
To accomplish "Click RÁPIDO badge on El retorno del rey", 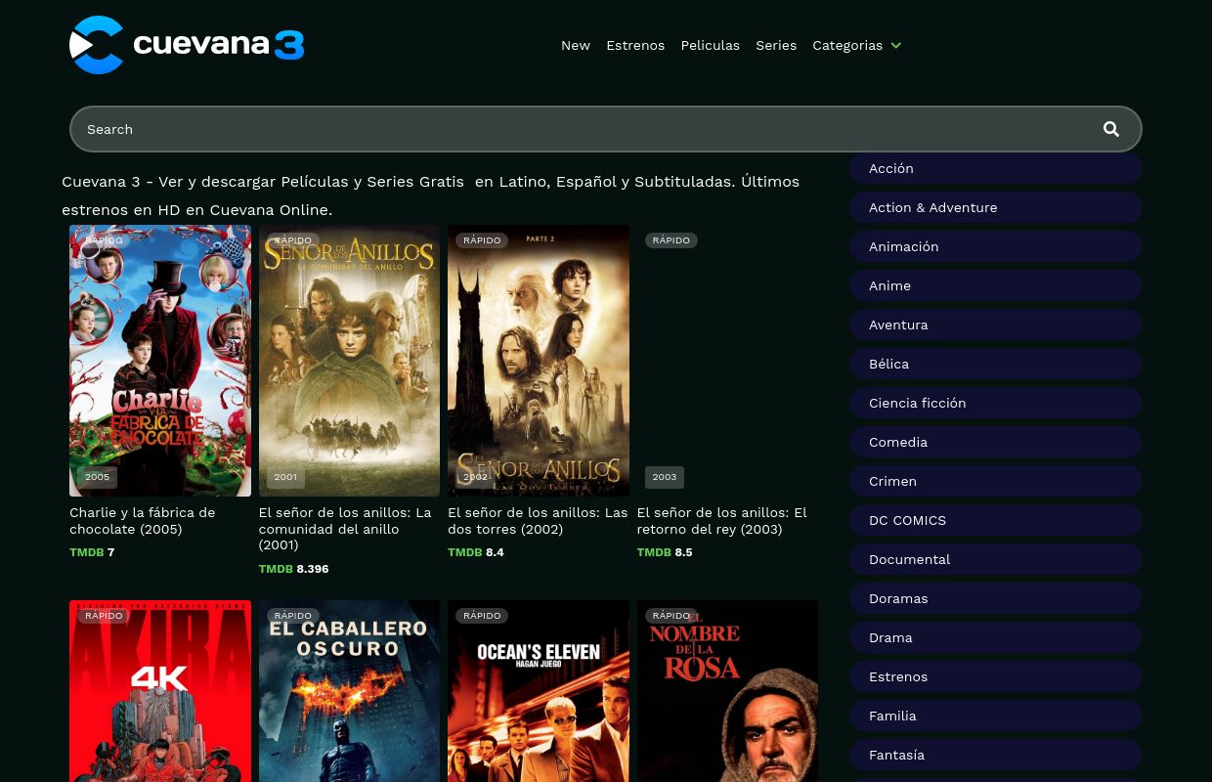I will pos(671,239).
